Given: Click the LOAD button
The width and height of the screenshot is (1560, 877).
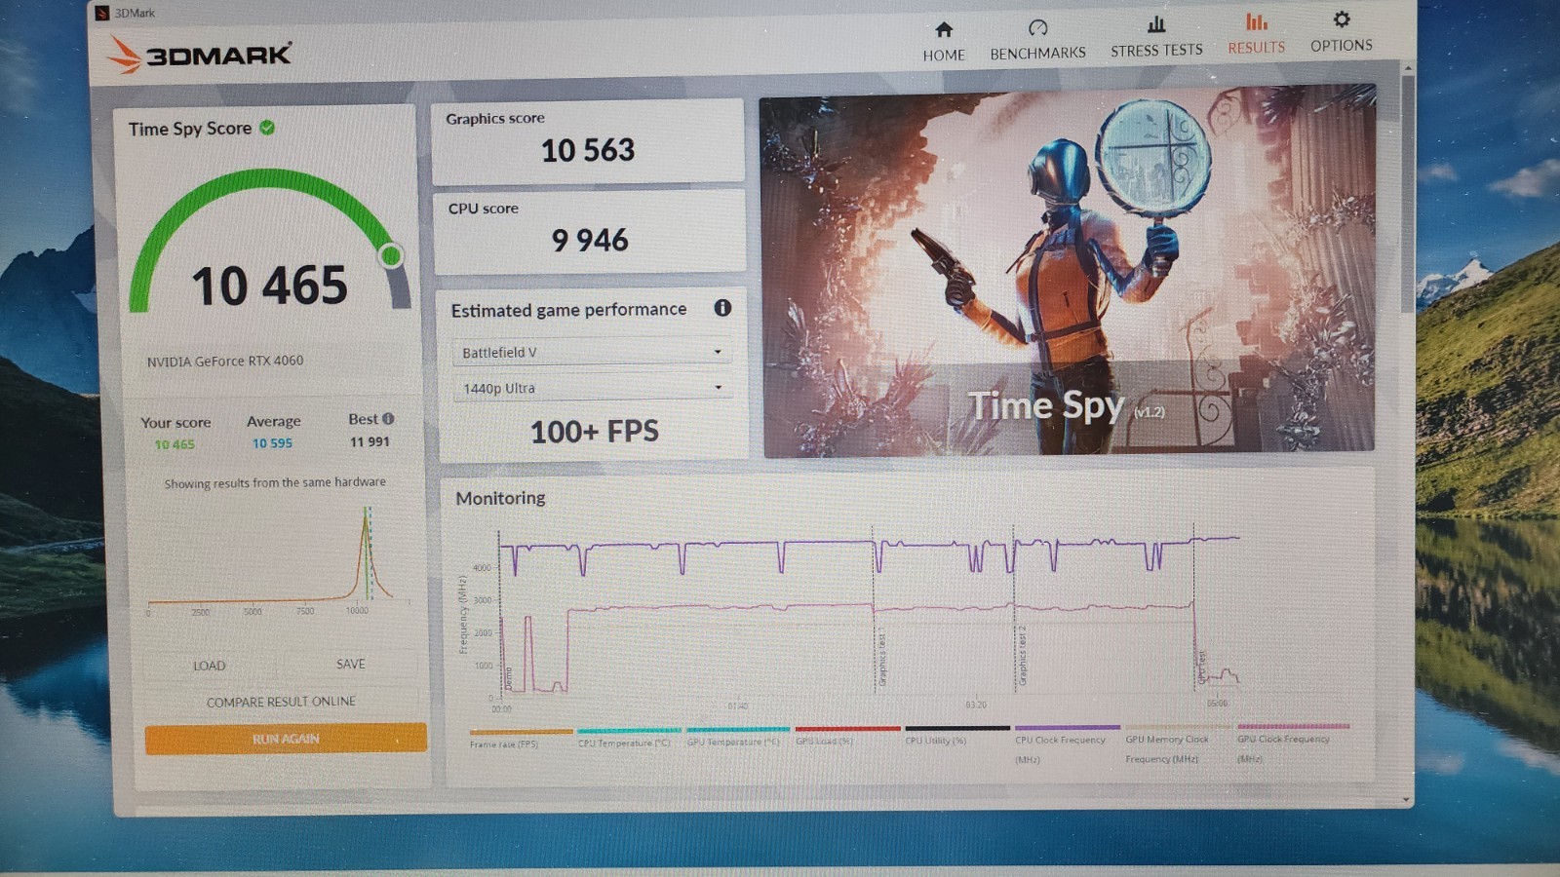Looking at the screenshot, I should 209,666.
